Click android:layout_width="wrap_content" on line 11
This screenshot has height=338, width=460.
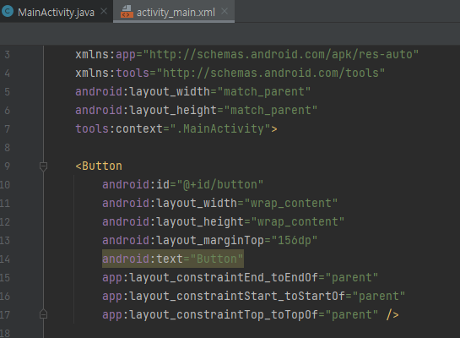click(x=219, y=203)
